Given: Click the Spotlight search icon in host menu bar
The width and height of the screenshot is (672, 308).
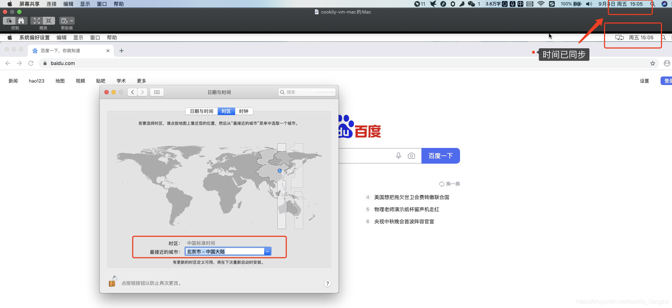Looking at the screenshot, I should (653, 4).
